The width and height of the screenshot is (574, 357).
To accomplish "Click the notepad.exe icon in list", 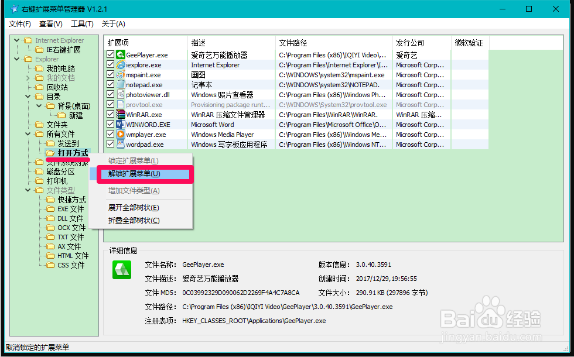I will (121, 84).
